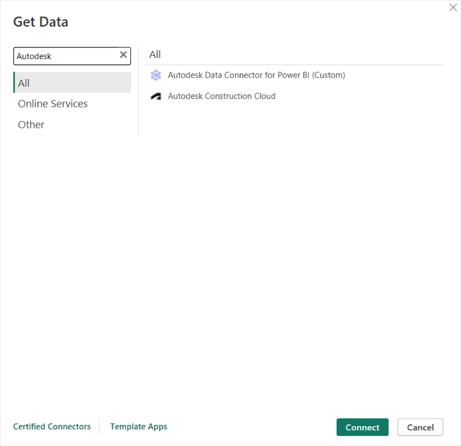The width and height of the screenshot is (461, 446).
Task: Click the Autodesk Construction Cloud logo icon
Action: pos(156,96)
